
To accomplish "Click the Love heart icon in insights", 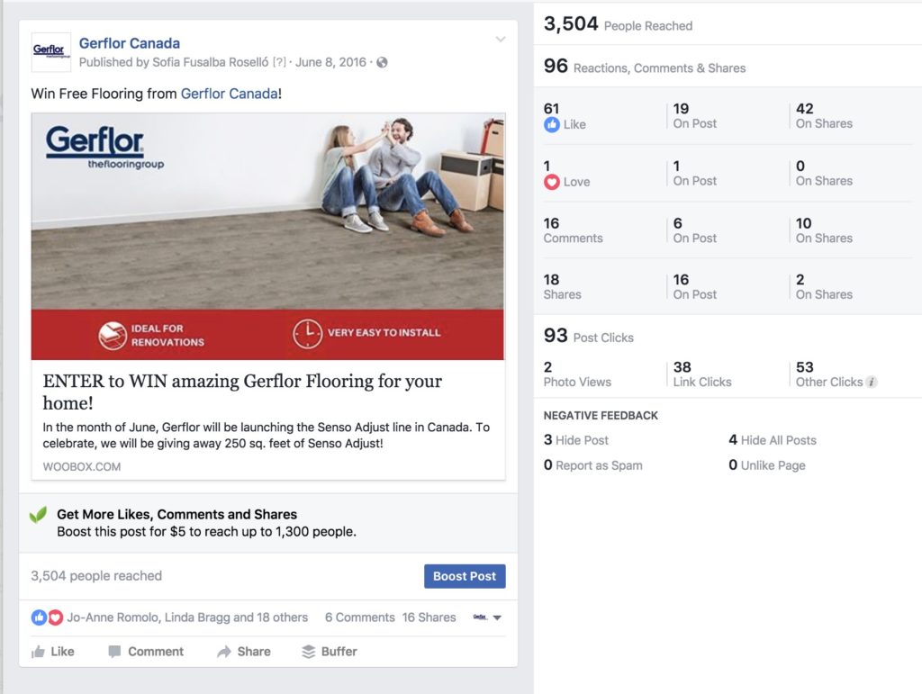I will click(552, 182).
